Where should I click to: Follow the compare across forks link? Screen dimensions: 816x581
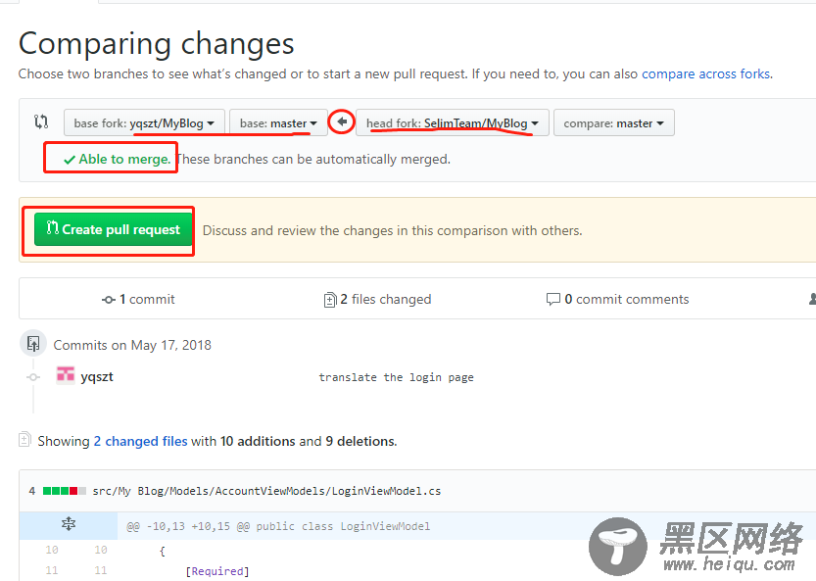tap(706, 73)
